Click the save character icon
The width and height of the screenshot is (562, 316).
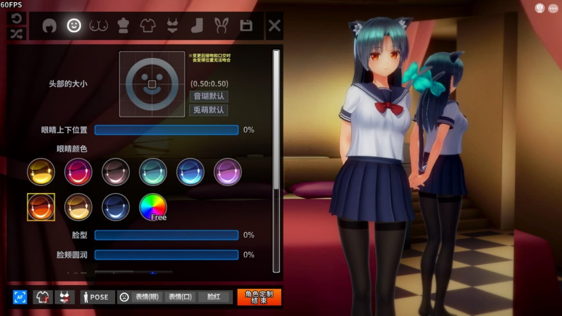[x=246, y=25]
